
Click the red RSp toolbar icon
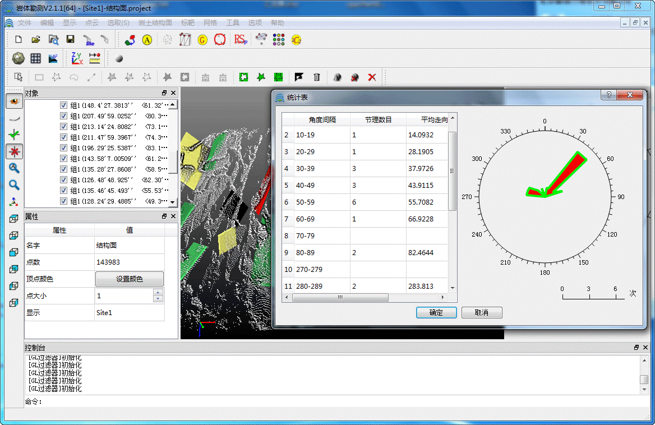pos(240,40)
